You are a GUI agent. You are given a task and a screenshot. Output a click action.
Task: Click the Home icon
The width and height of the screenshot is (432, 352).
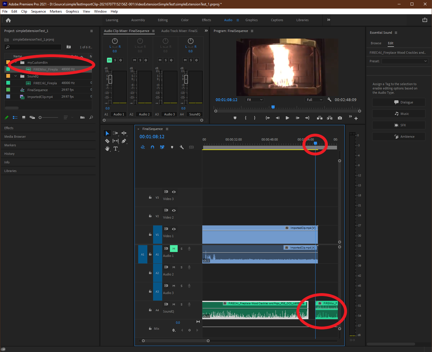8,20
